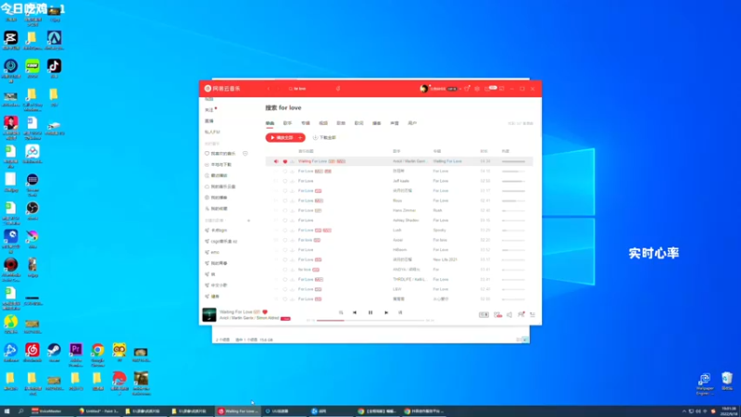Open sound quality selector in player bar
Viewport: 741px width, 417px height.
484,314
